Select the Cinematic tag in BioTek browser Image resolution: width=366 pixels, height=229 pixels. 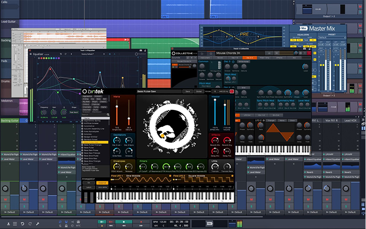click(x=87, y=107)
